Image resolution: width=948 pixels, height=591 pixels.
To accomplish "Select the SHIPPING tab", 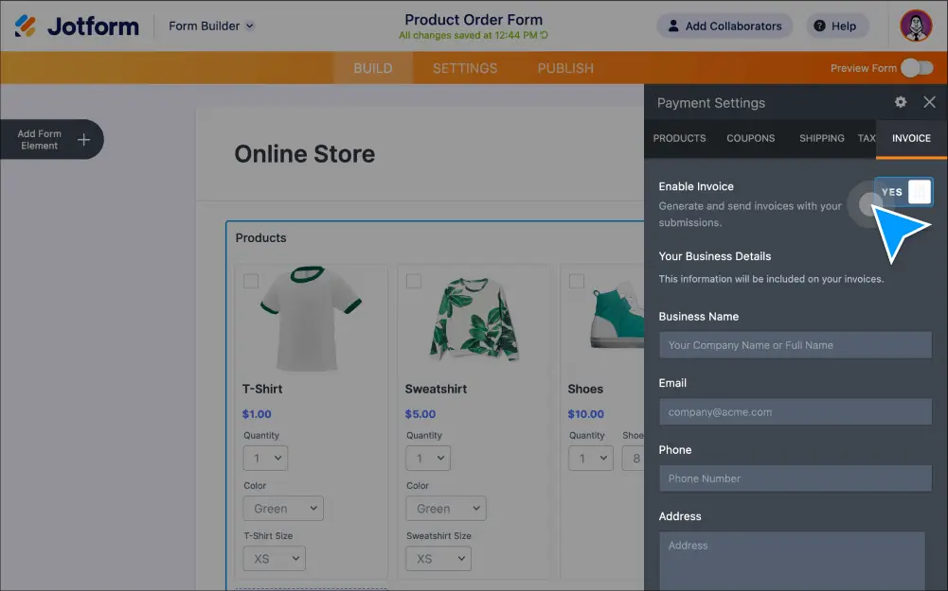I will coord(821,138).
